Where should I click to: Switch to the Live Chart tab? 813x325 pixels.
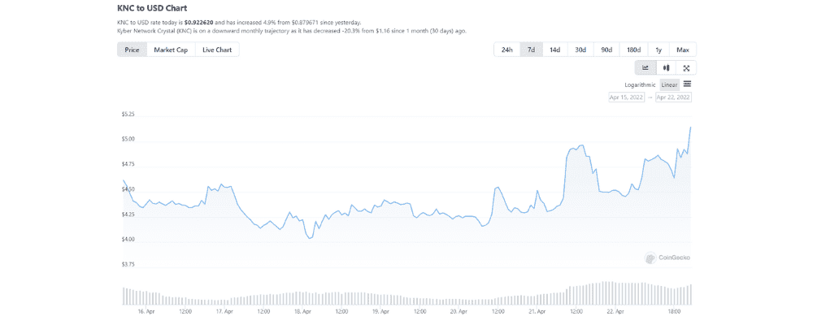click(x=217, y=50)
